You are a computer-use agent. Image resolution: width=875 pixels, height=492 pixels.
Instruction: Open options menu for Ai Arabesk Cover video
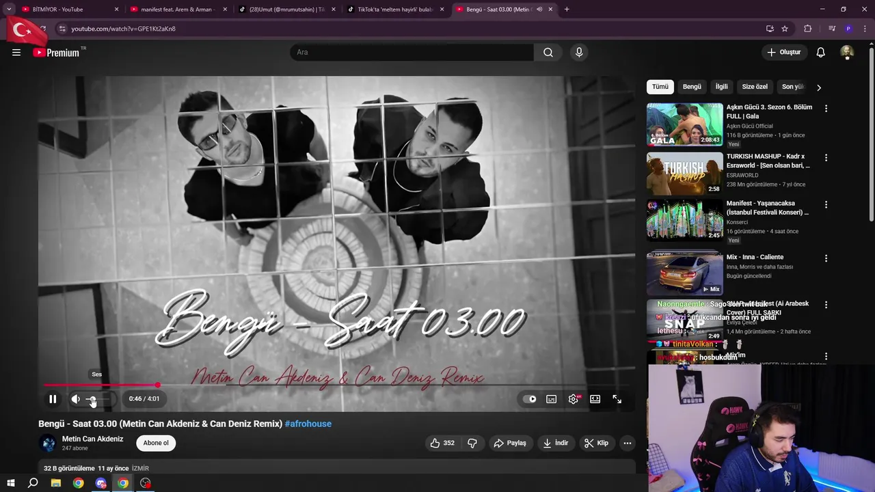[826, 305]
